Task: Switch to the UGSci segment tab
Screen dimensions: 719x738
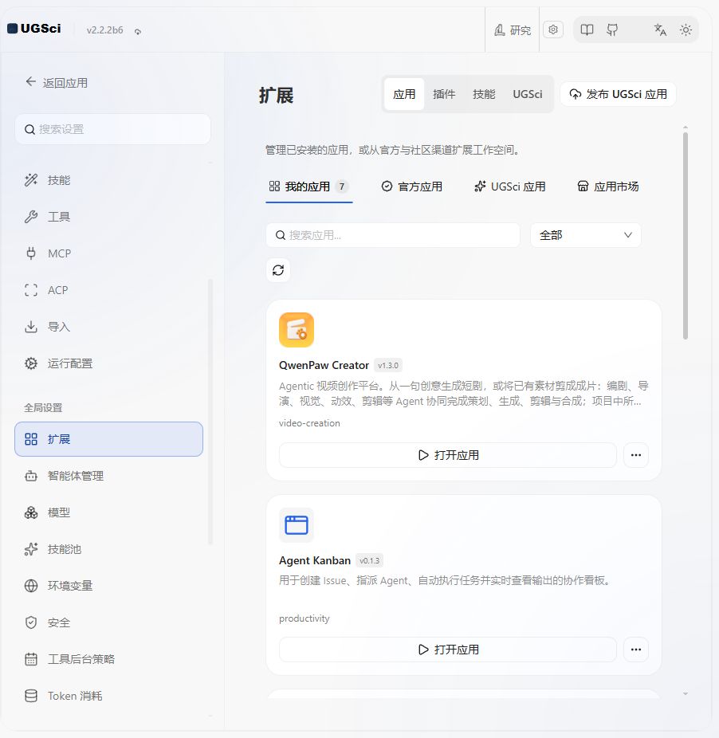Action: pos(528,94)
